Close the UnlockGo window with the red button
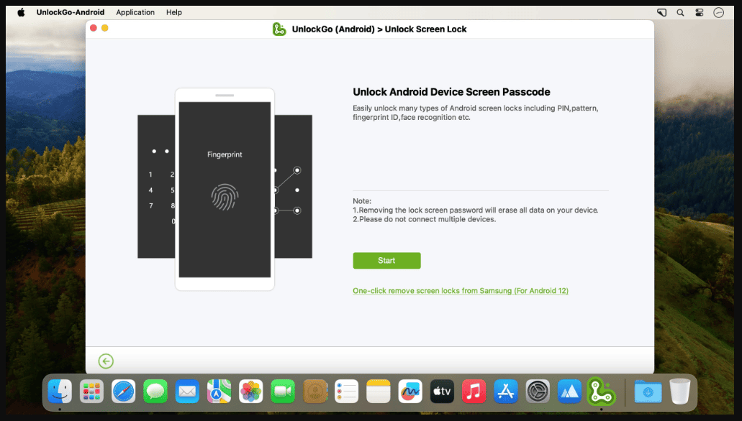 pos(94,28)
